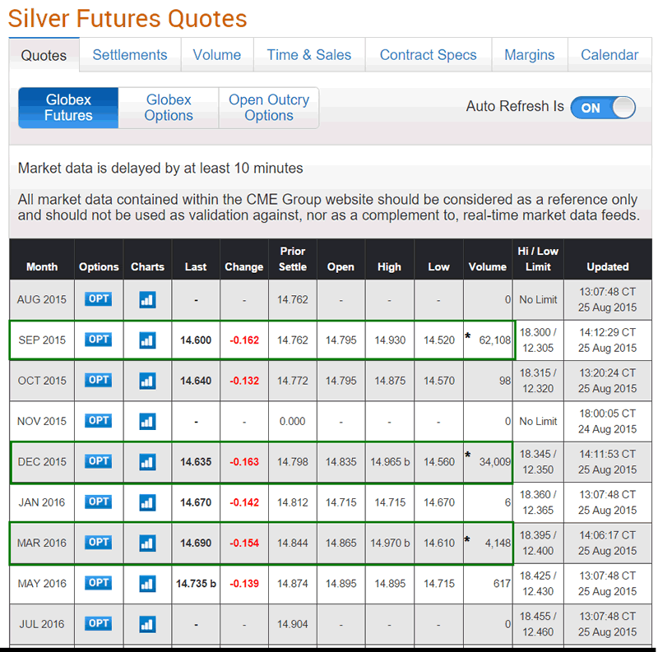Switch to the Settlements tab
Viewport: 658px width, 652px height.
(130, 55)
